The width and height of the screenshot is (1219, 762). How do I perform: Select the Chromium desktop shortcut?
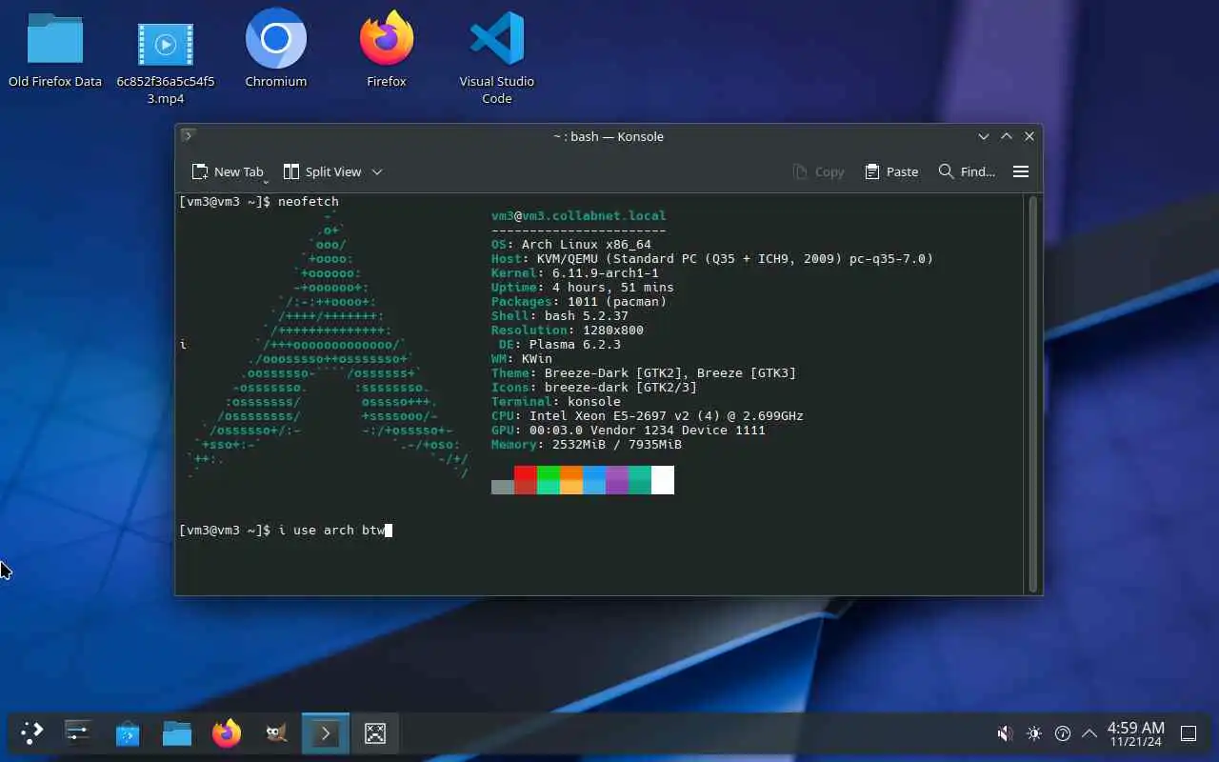pos(276,50)
